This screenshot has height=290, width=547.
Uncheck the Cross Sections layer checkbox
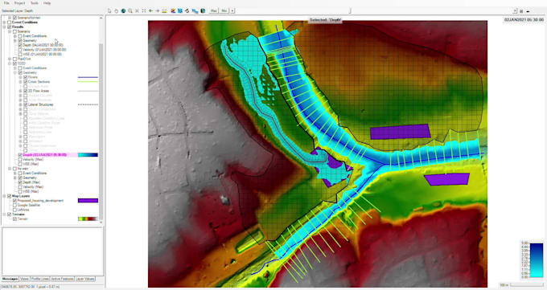(x=26, y=82)
